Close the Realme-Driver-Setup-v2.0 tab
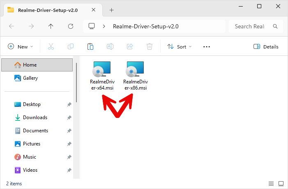The width and height of the screenshot is (288, 189). [x=94, y=10]
